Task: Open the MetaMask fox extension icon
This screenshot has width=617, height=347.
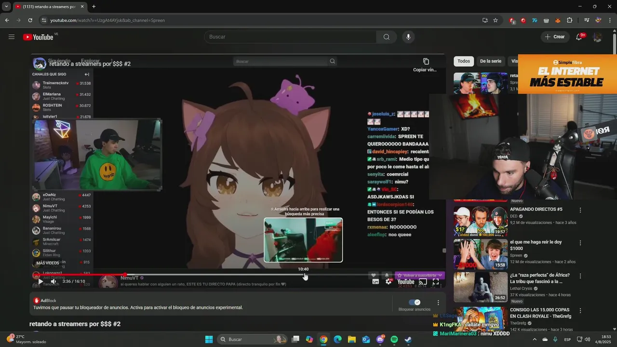Action: coord(558,20)
